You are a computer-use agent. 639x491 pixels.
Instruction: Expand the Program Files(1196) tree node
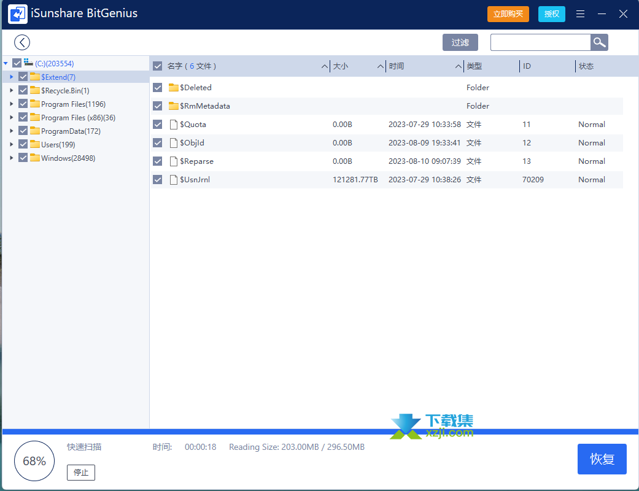click(x=12, y=104)
